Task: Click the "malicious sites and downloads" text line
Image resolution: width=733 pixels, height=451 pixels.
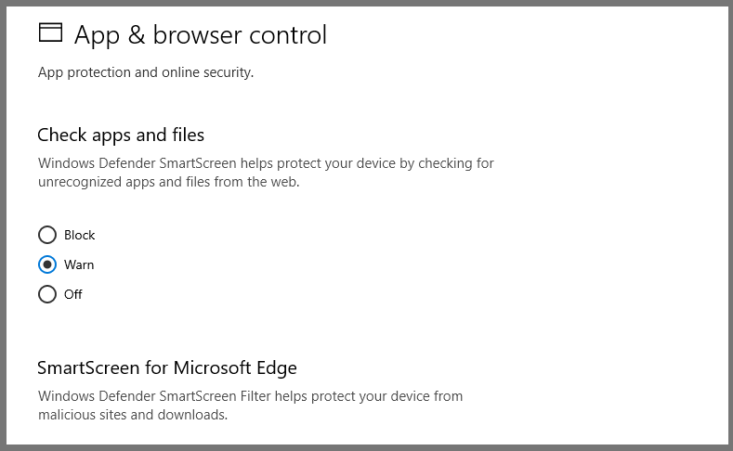Action: click(132, 415)
